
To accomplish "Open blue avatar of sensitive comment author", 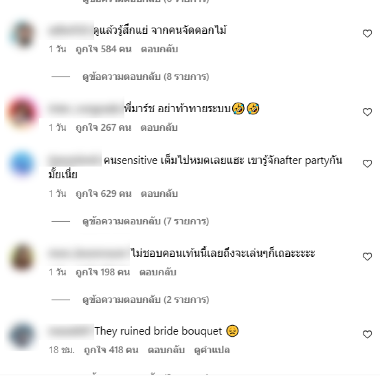I will 22,163.
